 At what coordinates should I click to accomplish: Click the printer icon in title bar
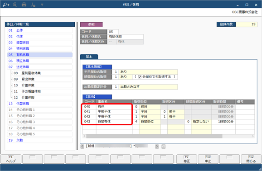[24, 5]
